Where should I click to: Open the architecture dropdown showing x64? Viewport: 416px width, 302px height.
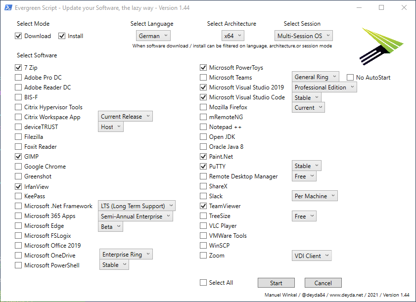pyautogui.click(x=232, y=36)
